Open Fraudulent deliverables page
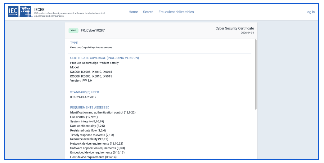This screenshot has height=163, width=324. coord(176,12)
